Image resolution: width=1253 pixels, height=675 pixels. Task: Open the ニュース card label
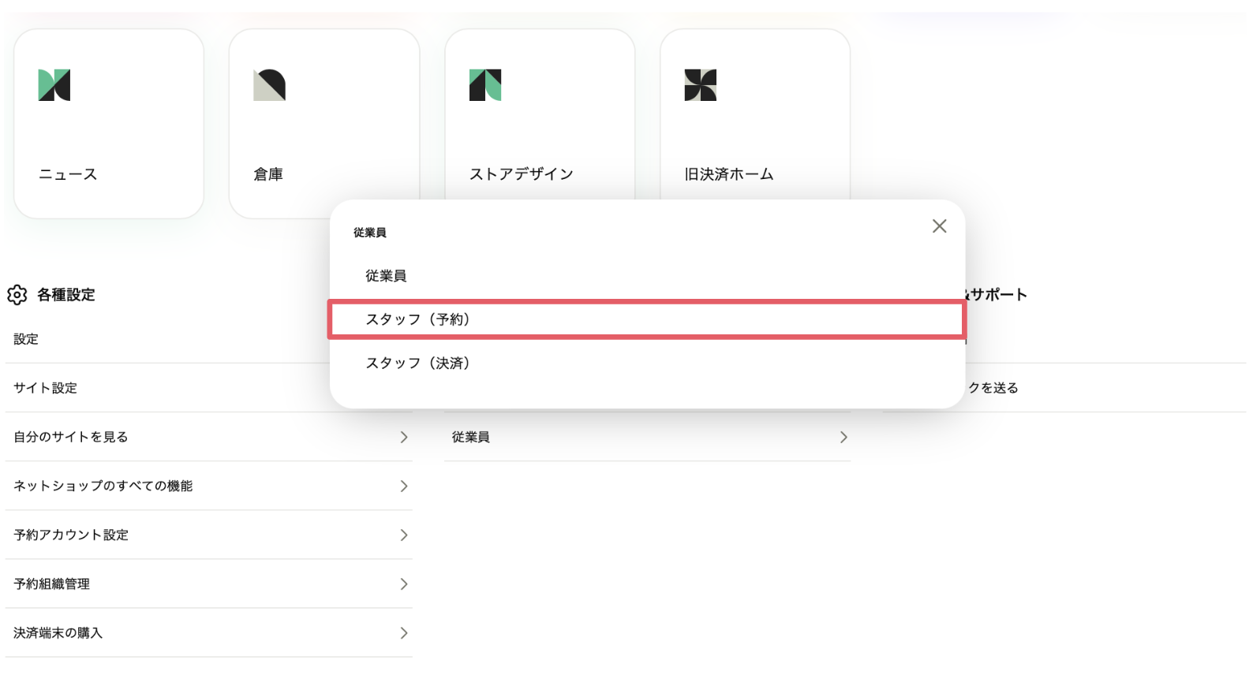tap(68, 174)
